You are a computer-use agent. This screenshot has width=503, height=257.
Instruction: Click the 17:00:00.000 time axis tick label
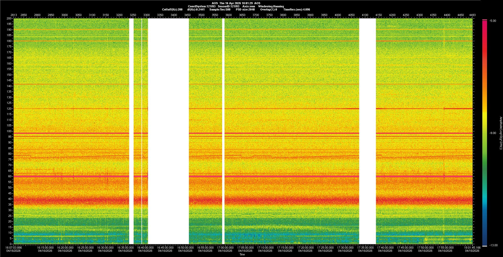pos(225,248)
